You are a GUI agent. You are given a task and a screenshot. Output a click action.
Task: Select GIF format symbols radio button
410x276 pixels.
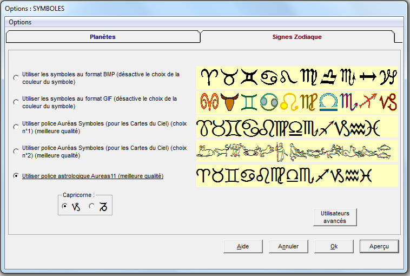coord(16,102)
